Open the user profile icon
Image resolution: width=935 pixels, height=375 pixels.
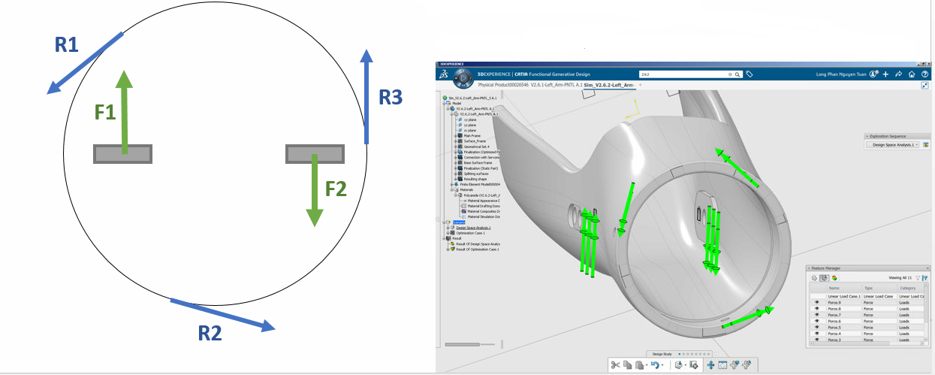pyautogui.click(x=873, y=74)
